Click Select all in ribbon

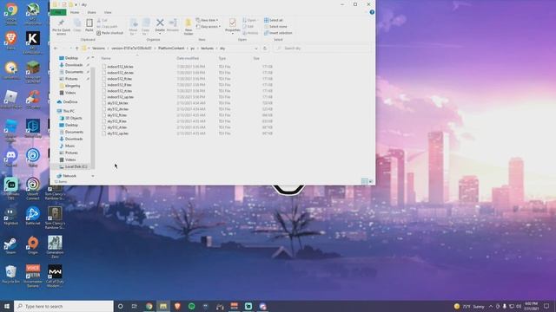tap(274, 20)
